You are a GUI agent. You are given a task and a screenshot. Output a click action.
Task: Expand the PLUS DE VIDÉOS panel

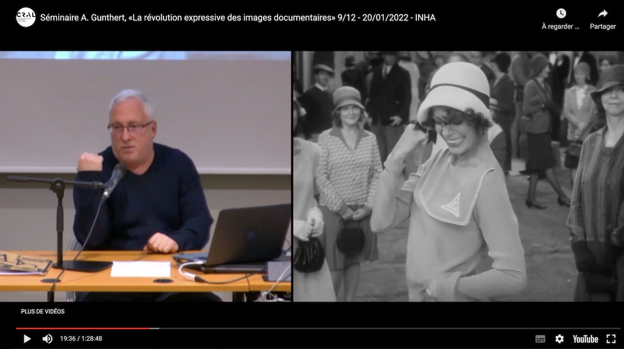pos(43,312)
